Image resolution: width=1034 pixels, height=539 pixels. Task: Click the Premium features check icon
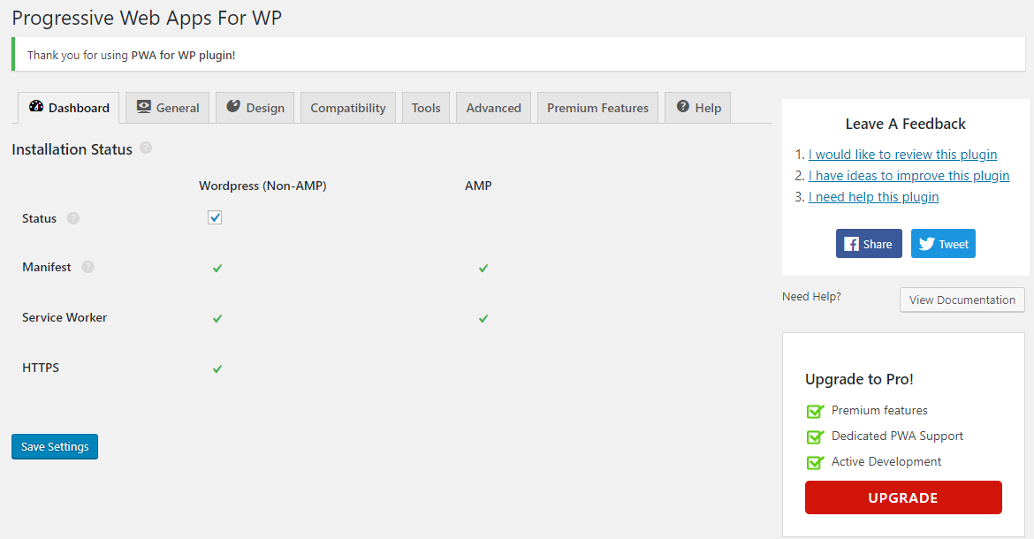pos(815,411)
